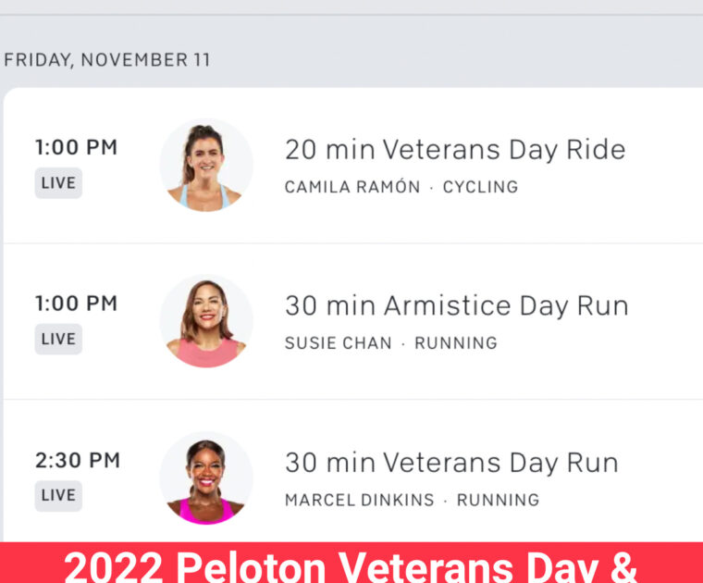Viewport: 703px width, 583px height.
Task: Select the Susie Chan · Running subtitle
Action: [390, 343]
